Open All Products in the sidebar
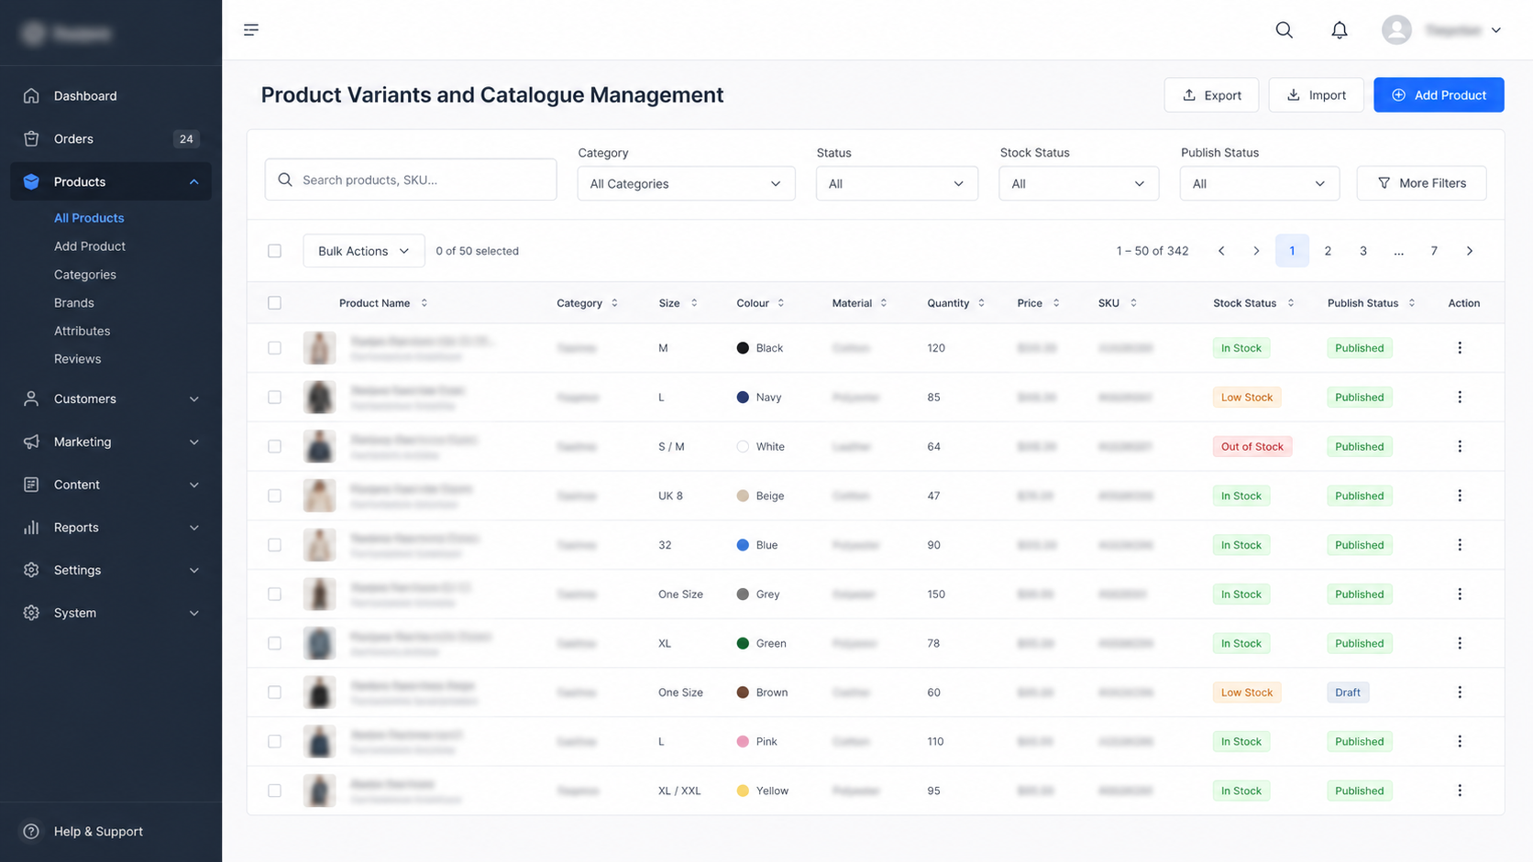Viewport: 1533px width, 862px height. click(89, 218)
